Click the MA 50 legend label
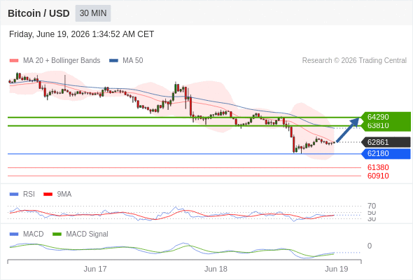 133,61
